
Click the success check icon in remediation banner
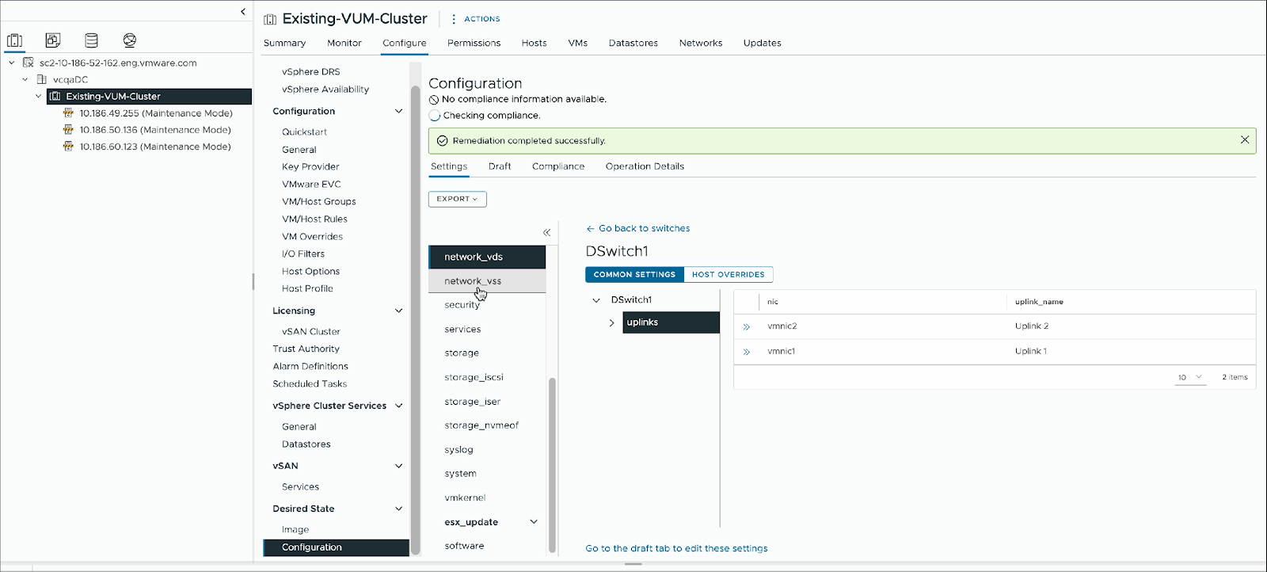(442, 141)
